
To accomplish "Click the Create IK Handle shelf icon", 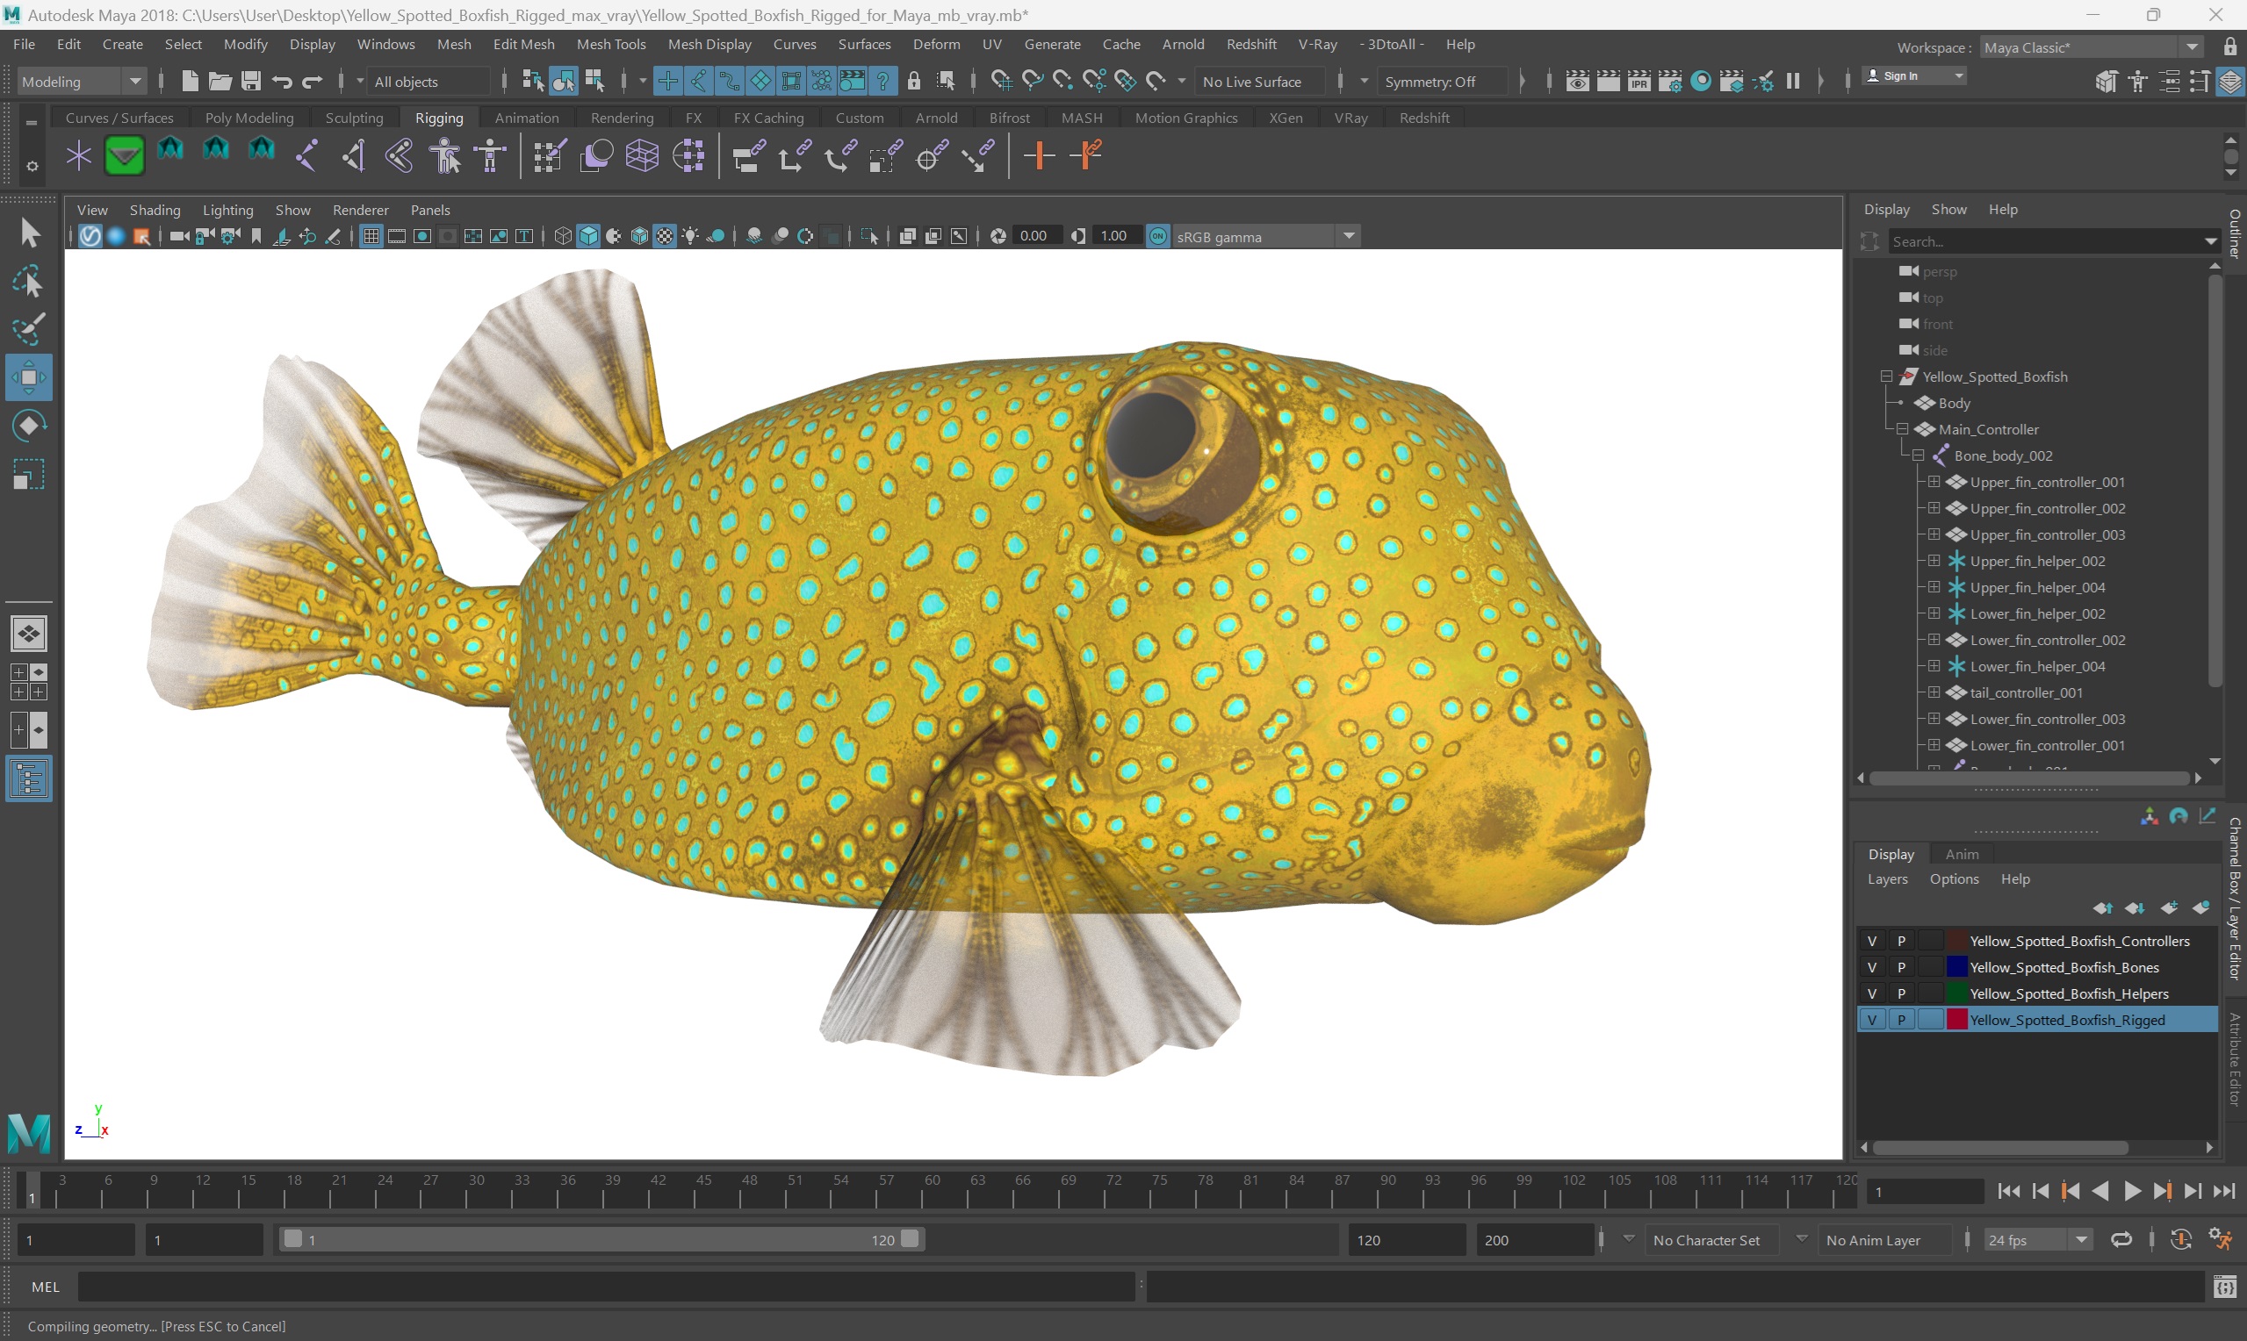I will click(353, 155).
